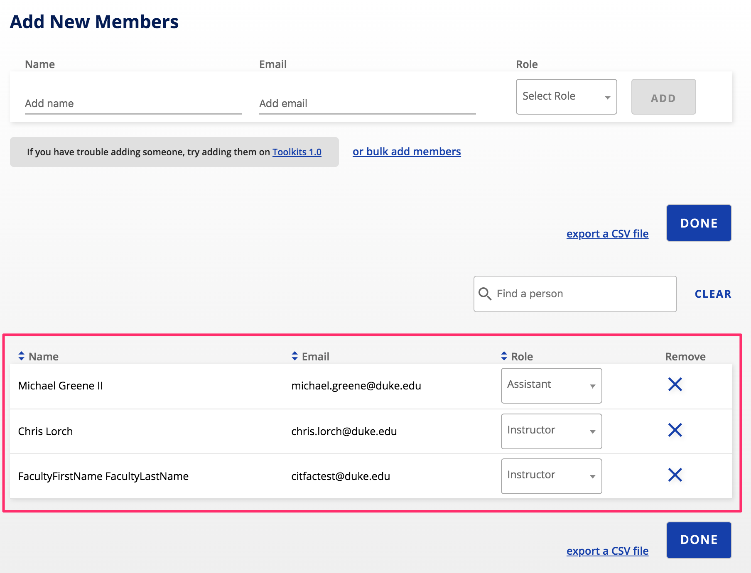Click the upper DONE button
751x573 pixels.
click(699, 223)
